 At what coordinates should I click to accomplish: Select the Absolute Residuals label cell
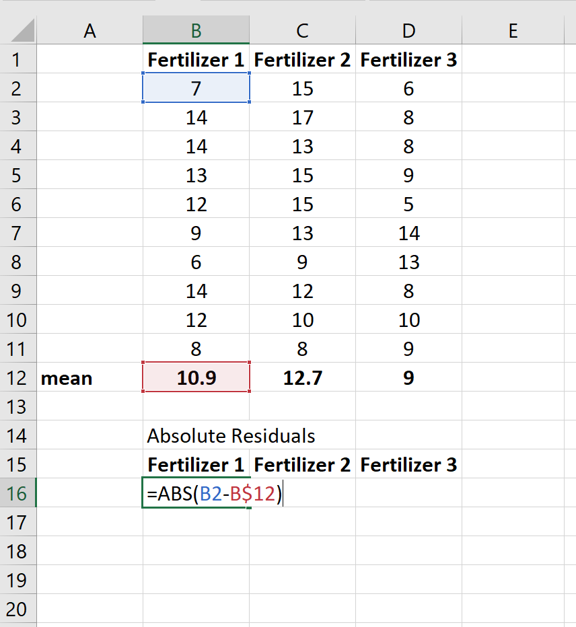click(x=196, y=435)
